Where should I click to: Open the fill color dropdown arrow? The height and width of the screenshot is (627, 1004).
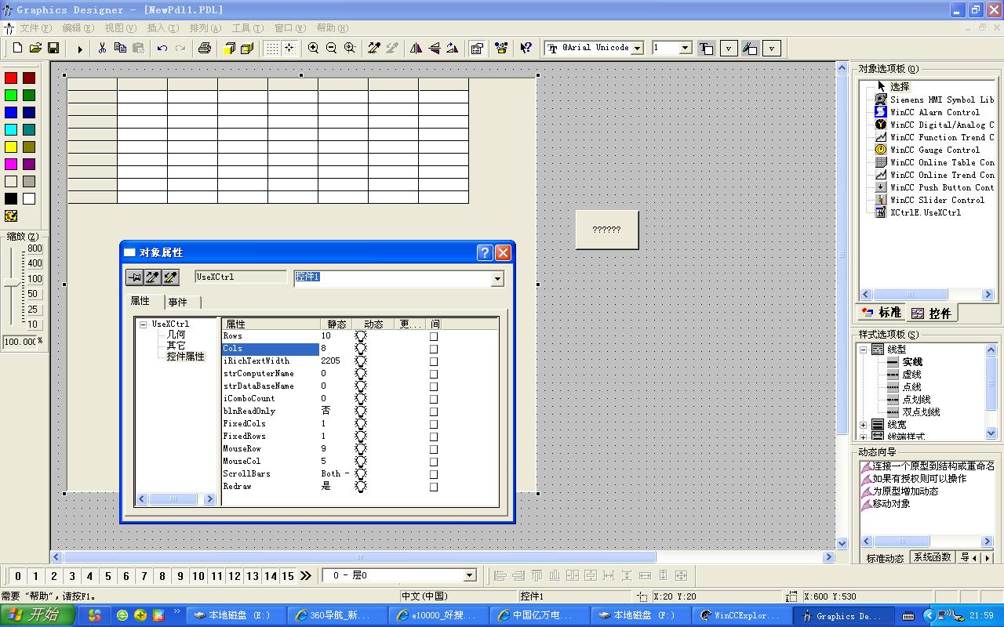coord(772,48)
